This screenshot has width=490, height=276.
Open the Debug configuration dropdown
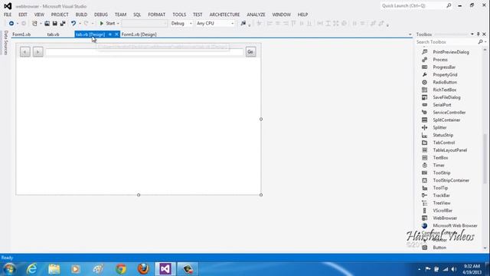coord(181,24)
